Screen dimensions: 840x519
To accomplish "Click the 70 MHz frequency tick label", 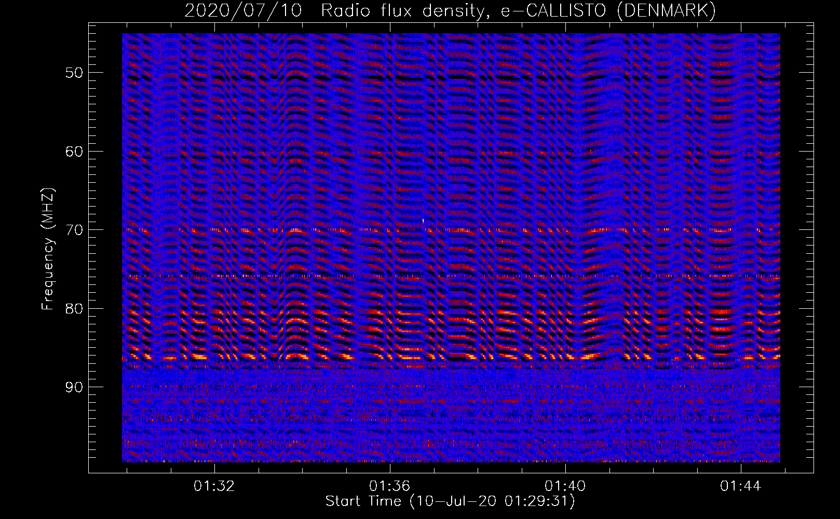I will pos(74,229).
